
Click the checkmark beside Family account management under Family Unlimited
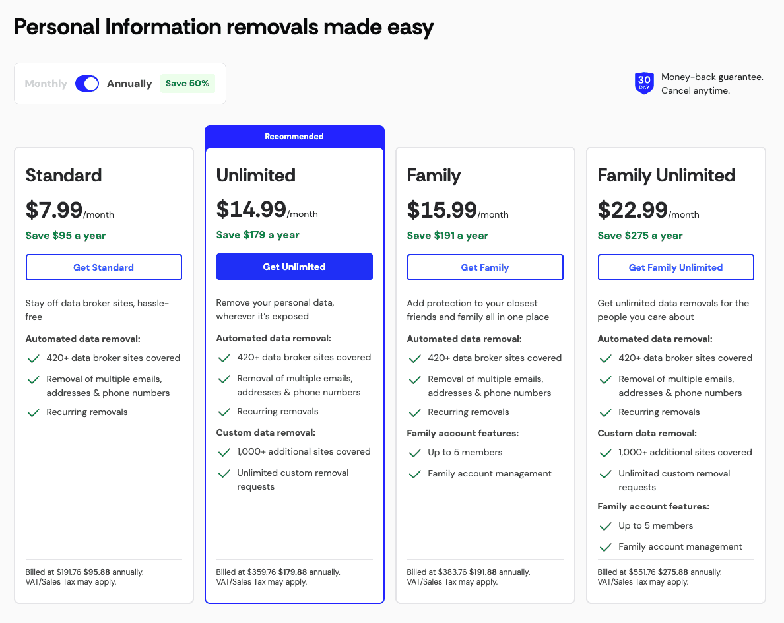(606, 547)
